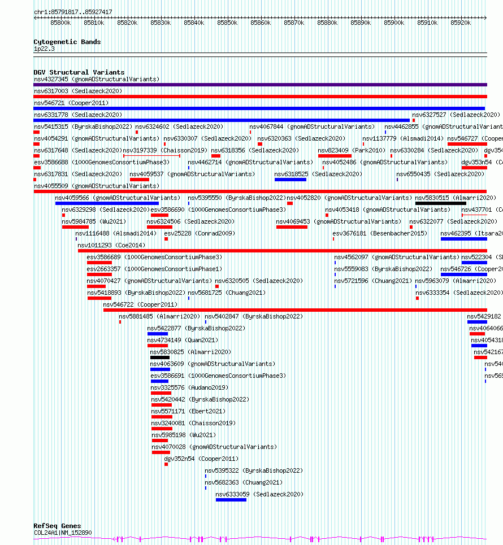Select the black nsv5830825 variant bar
This screenshot has height=545, width=503.
click(160, 357)
